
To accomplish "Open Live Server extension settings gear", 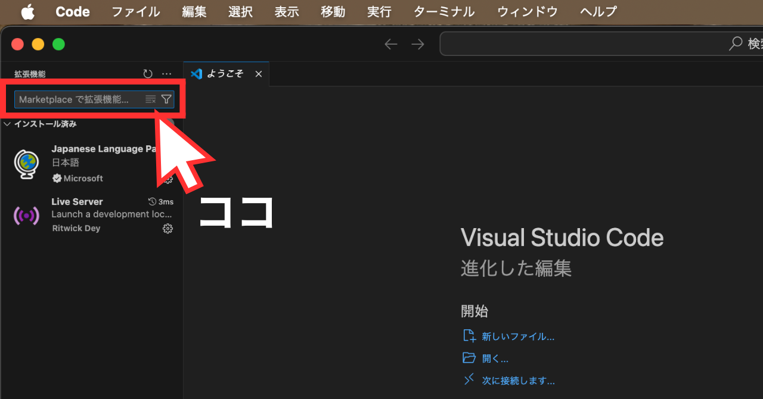I will point(168,228).
